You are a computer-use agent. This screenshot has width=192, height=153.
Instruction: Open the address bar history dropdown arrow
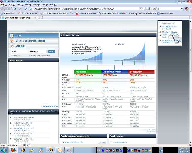click(145, 9)
